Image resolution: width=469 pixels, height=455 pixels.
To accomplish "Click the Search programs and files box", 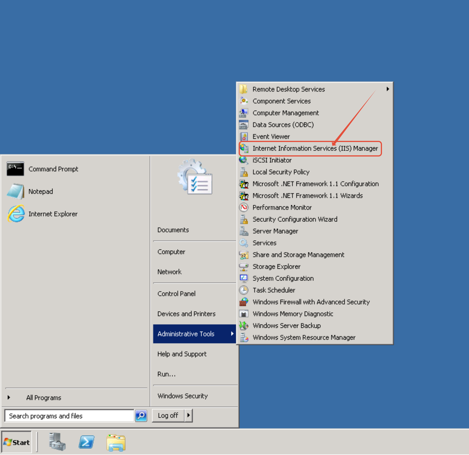I will point(69,416).
